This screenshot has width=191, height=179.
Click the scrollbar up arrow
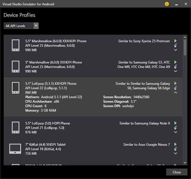[185, 37]
